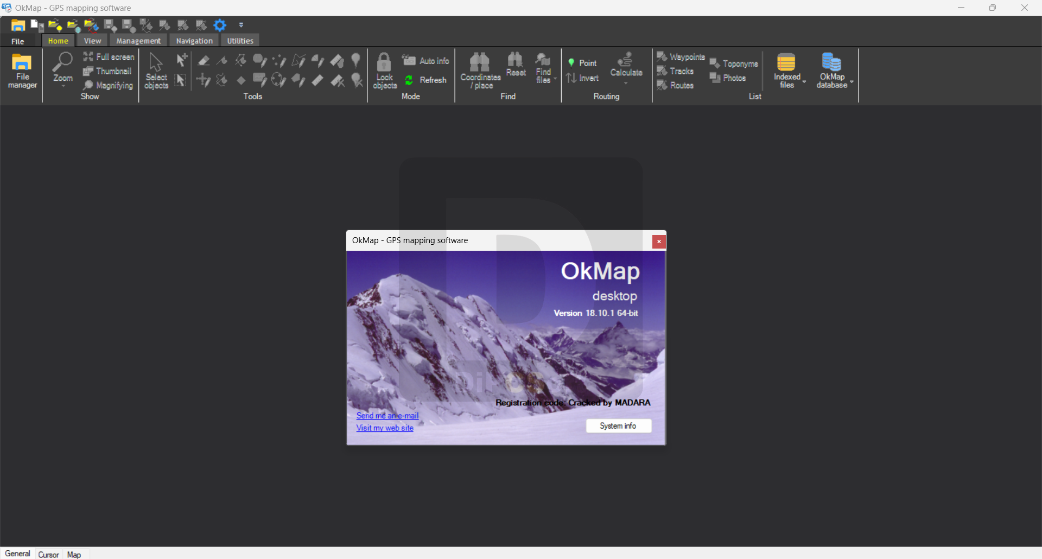Click the pushpin balloon tool icon
The width and height of the screenshot is (1042, 559).
pos(356,60)
